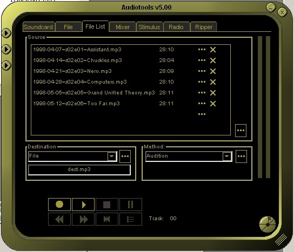Open the track list button

(131, 219)
